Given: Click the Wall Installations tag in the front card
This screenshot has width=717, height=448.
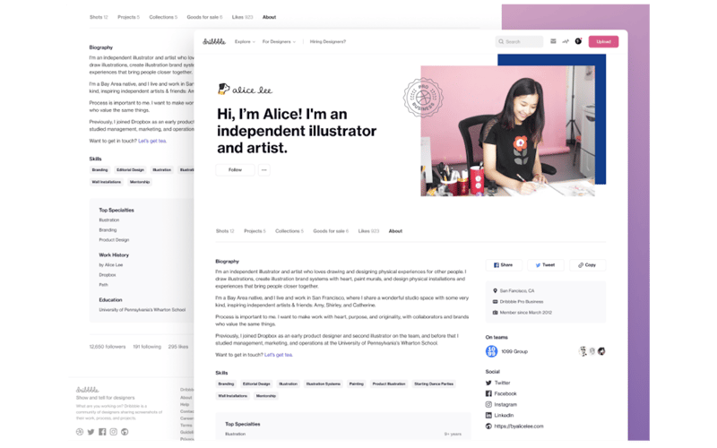Looking at the screenshot, I should point(233,396).
